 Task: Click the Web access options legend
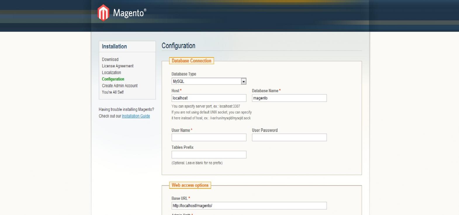coord(190,185)
